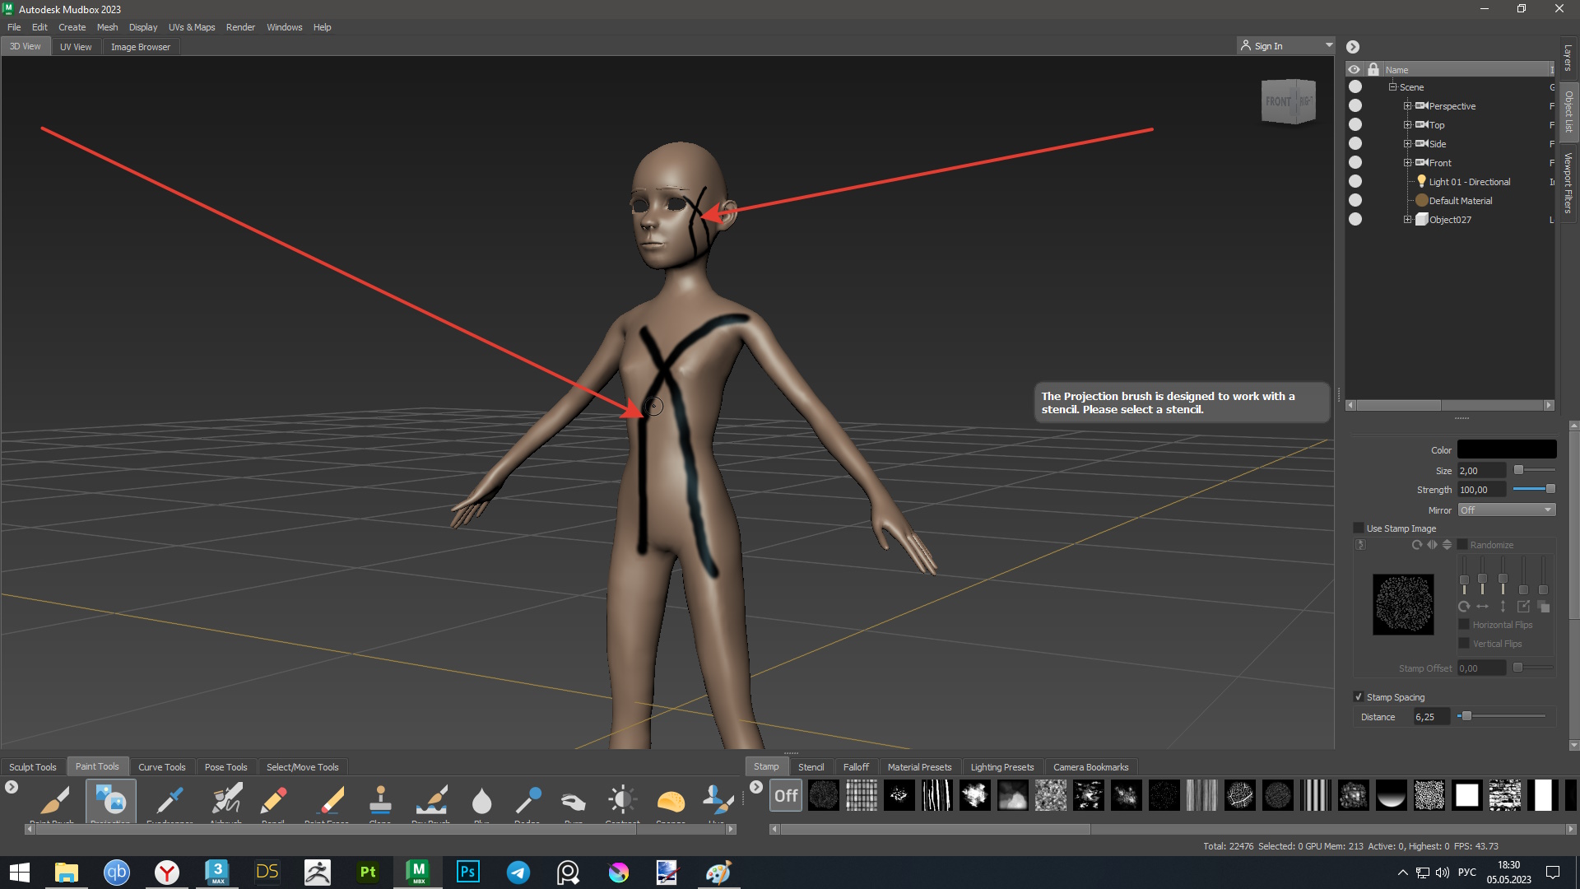Open the Stencil tab
Screen dimensions: 1580x889
[x=811, y=767]
